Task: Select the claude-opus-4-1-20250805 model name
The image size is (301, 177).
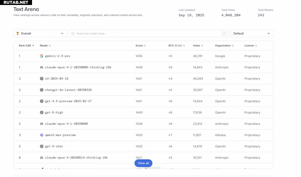Action: click(x=67, y=124)
